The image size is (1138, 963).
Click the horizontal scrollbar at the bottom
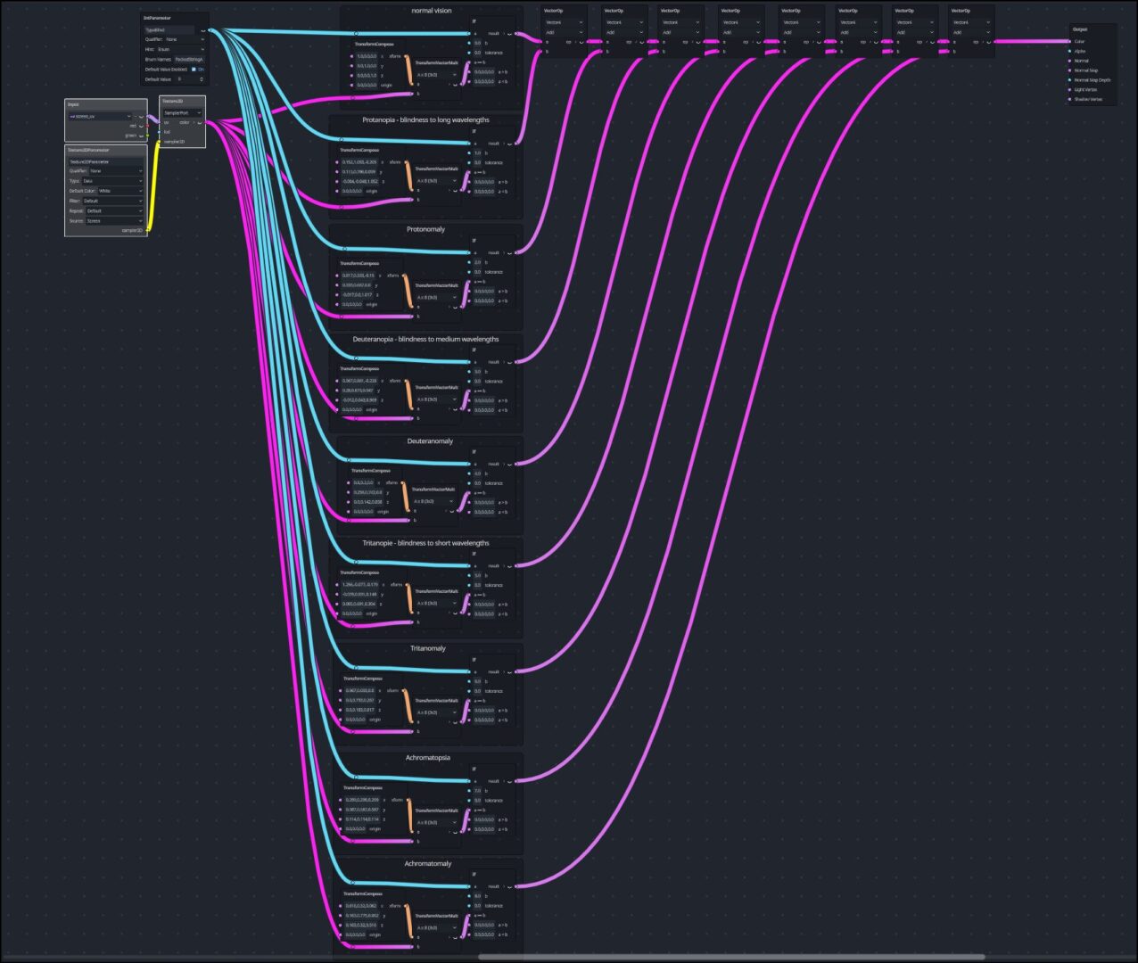click(731, 957)
